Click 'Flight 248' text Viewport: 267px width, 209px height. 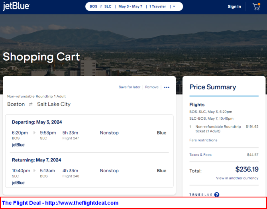click(x=71, y=176)
